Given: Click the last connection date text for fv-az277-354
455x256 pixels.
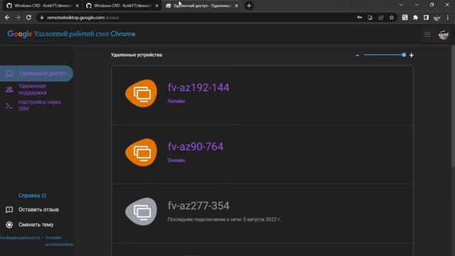Looking at the screenshot, I should (x=224, y=220).
